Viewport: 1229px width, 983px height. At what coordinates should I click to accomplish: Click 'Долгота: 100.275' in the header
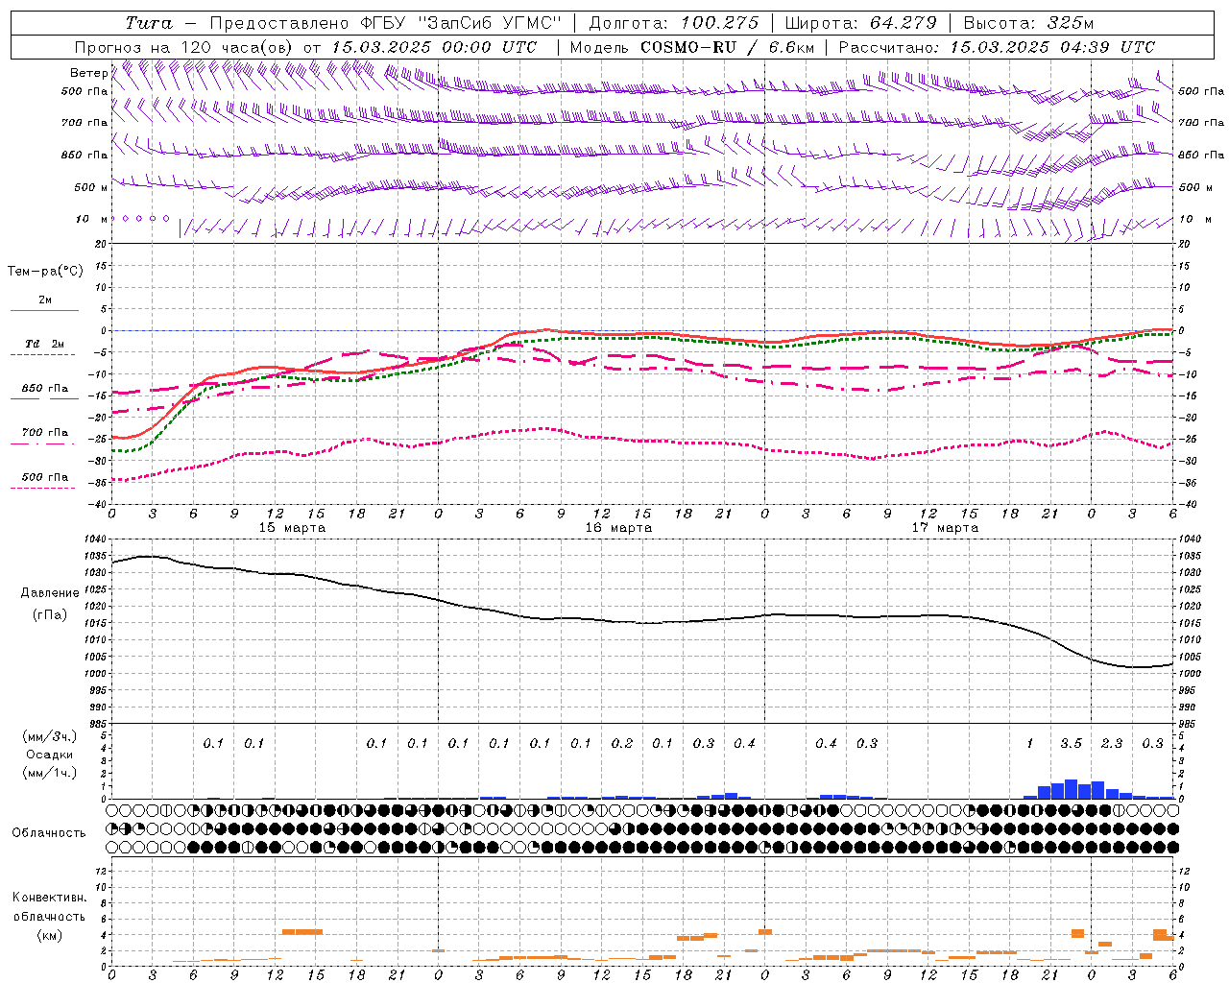tap(674, 23)
